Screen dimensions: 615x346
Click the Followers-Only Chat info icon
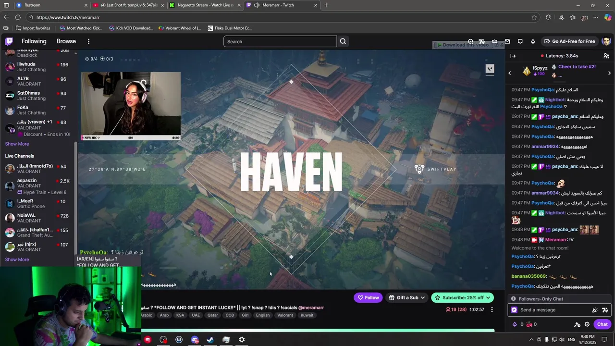(x=514, y=299)
